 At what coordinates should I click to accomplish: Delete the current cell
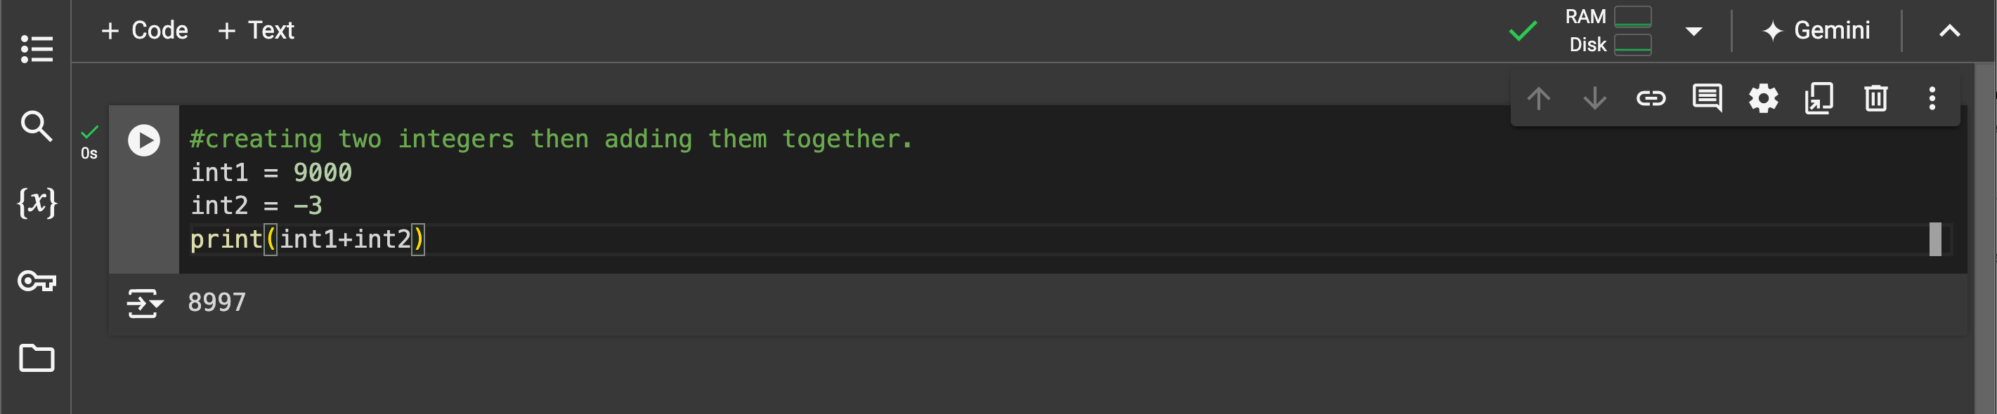pos(1875,98)
